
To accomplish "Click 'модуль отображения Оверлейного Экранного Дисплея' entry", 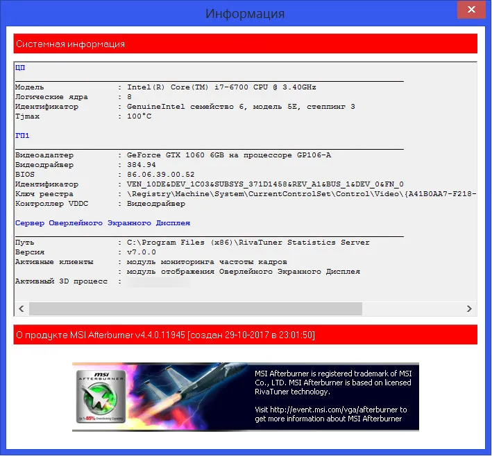I will click(x=243, y=272).
